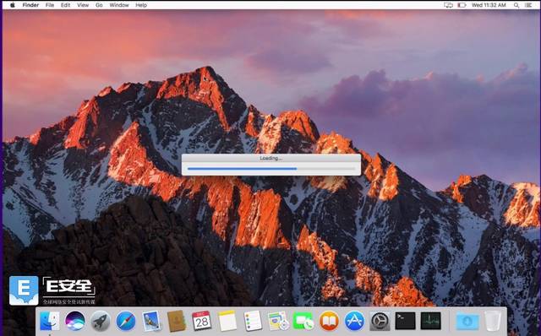Open the Mail stamp icon
541x336 pixels.
(151, 321)
